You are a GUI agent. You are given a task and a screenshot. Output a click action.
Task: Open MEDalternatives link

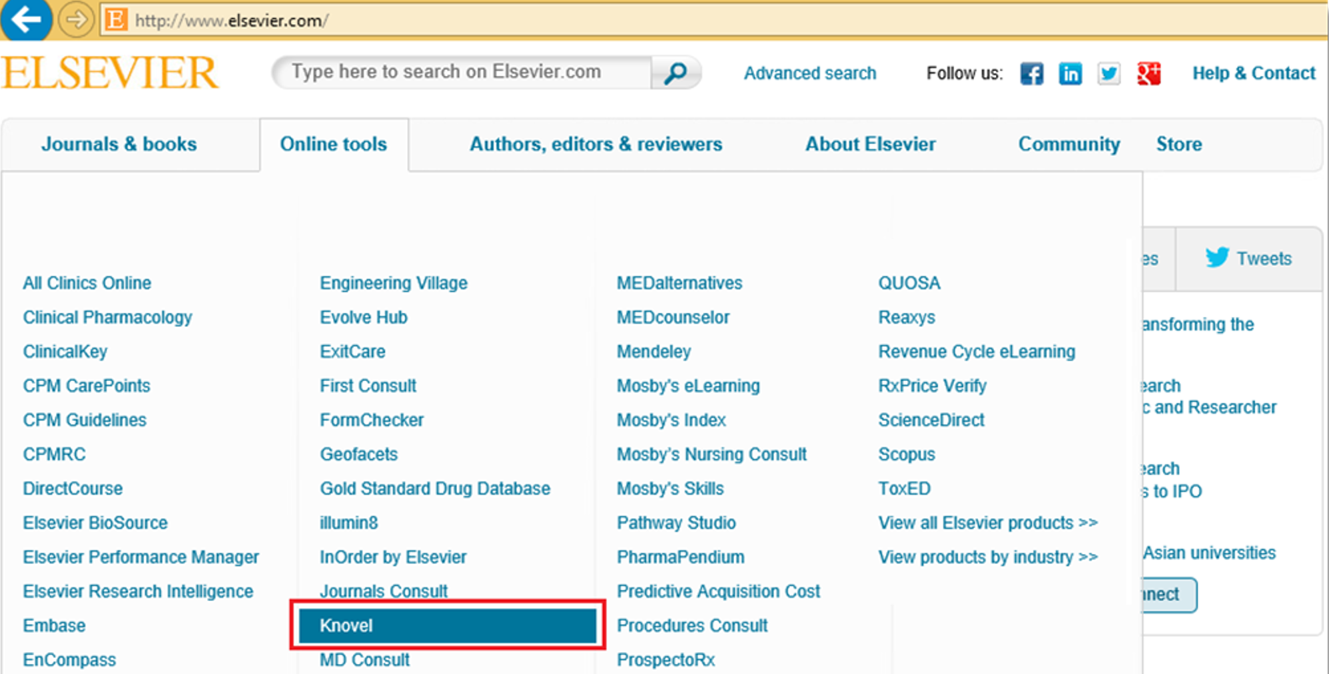[679, 283]
